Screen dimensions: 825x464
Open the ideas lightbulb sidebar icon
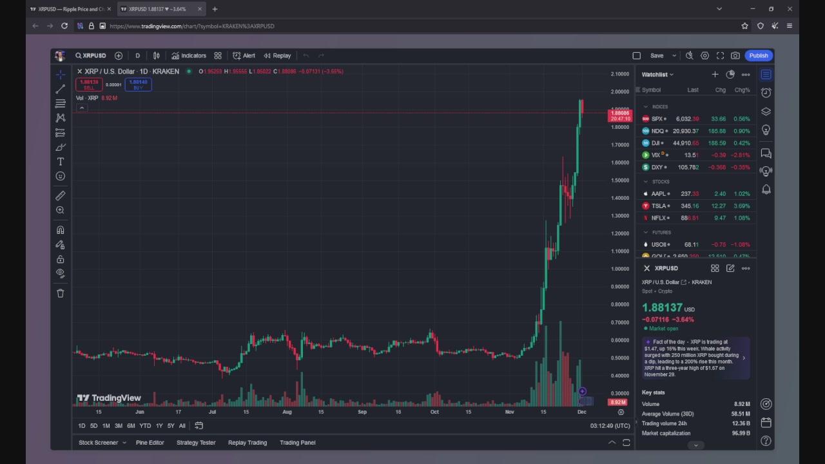click(766, 130)
